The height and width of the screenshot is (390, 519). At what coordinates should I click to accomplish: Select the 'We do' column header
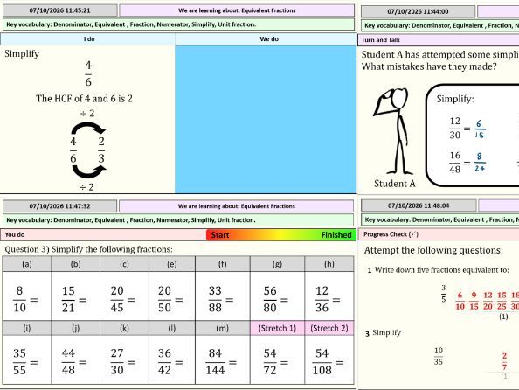(x=266, y=39)
